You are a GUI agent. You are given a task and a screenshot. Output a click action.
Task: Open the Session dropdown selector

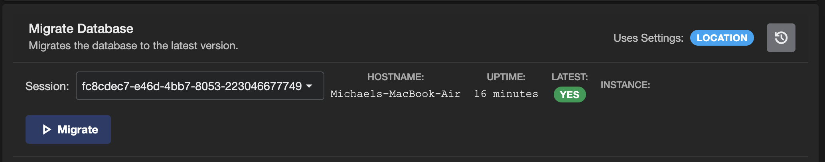tap(200, 86)
